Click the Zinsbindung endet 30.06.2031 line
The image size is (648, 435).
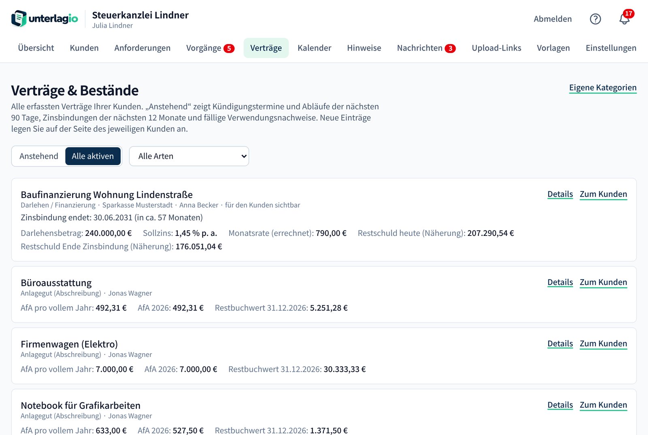[x=112, y=218]
